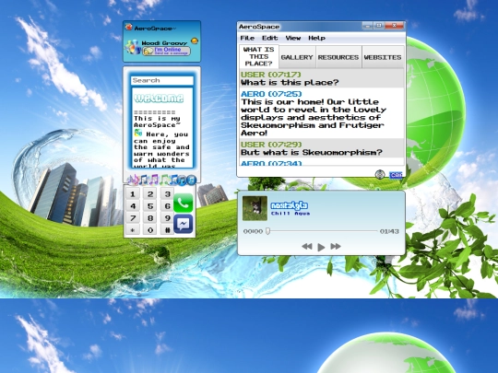Click the Welcome banner in the phone widget
This screenshot has width=498, height=373.
pos(159,98)
